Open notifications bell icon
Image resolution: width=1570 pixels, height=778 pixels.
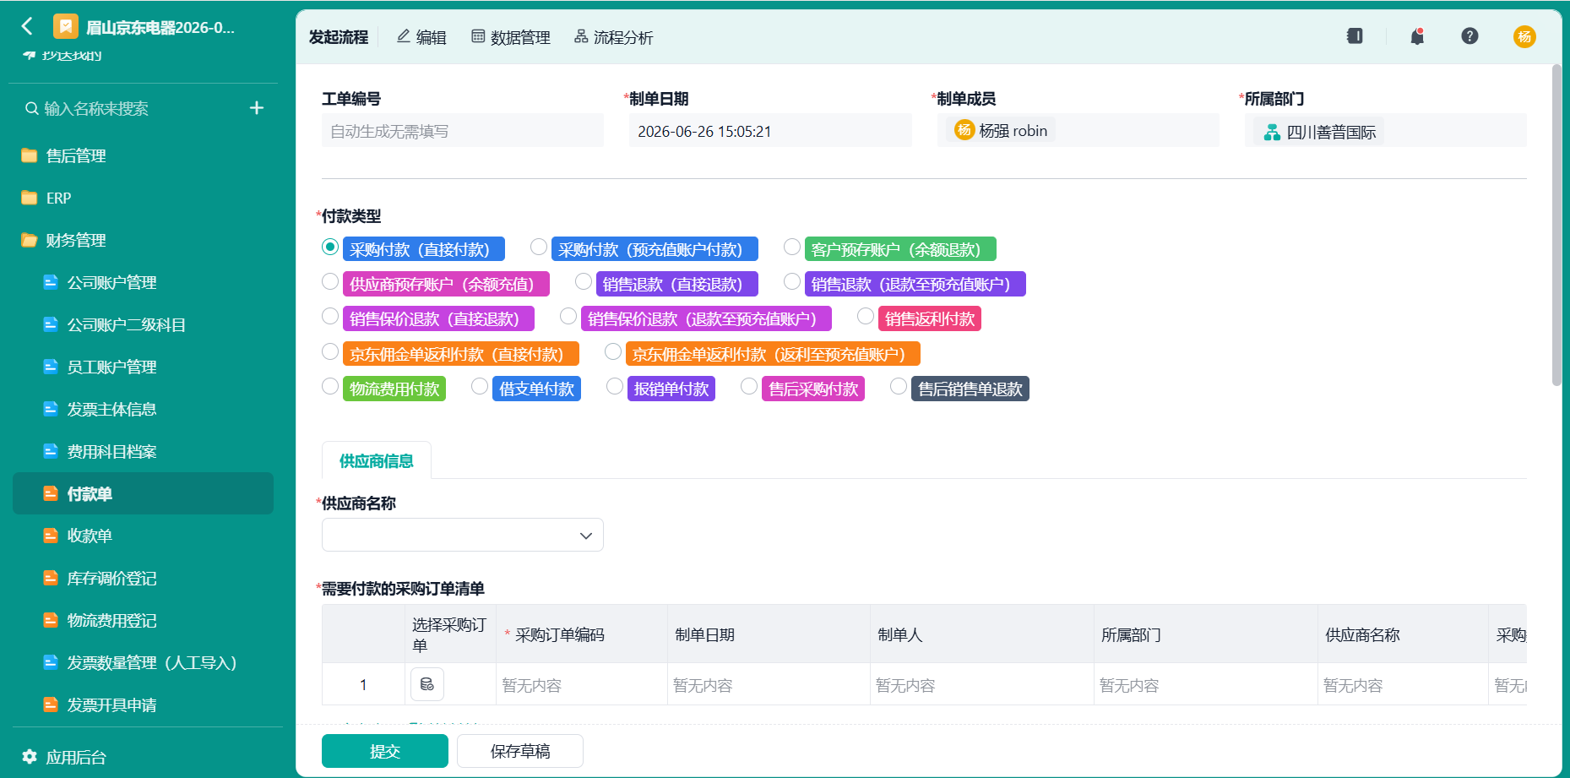click(1417, 36)
